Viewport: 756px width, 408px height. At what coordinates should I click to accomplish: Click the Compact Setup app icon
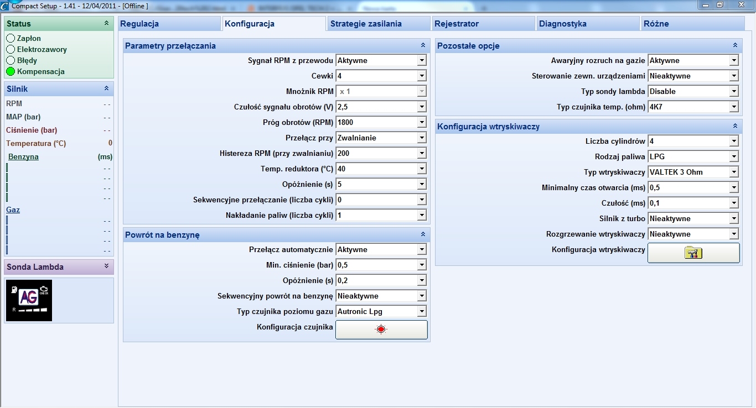pyautogui.click(x=5, y=6)
